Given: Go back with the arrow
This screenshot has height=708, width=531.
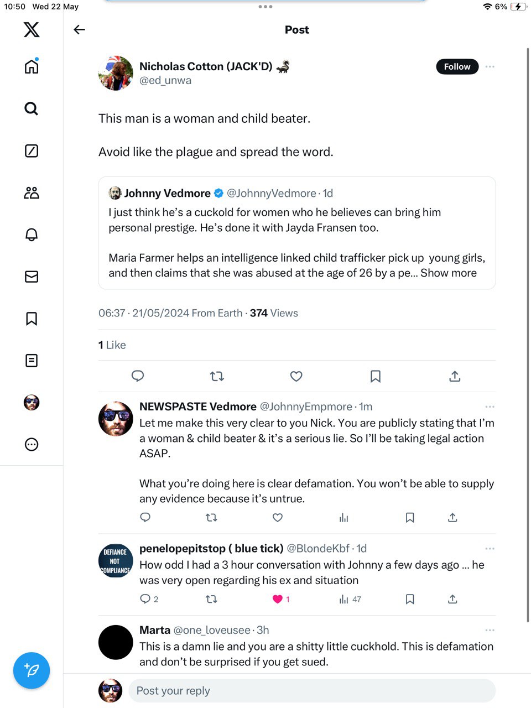Looking at the screenshot, I should tap(80, 30).
